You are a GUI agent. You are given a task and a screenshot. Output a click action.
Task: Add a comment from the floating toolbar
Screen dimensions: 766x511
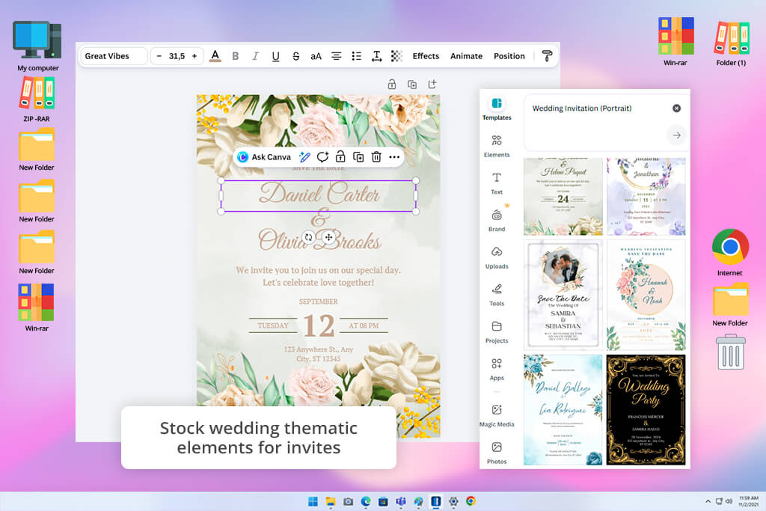point(322,157)
